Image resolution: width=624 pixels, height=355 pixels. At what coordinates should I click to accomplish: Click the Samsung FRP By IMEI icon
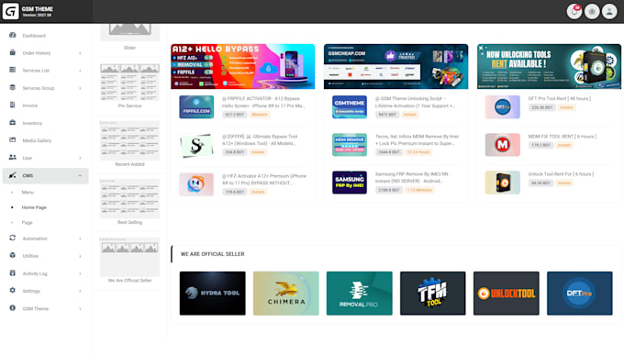click(350, 183)
